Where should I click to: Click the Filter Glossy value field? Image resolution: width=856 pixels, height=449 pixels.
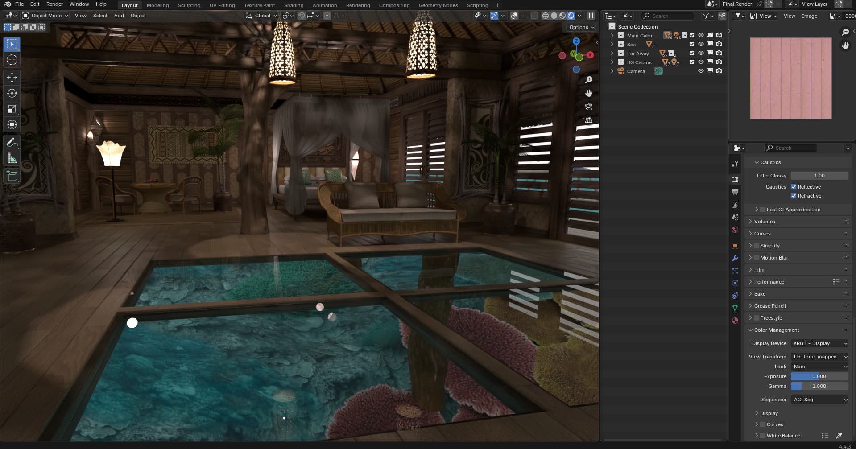click(x=819, y=176)
